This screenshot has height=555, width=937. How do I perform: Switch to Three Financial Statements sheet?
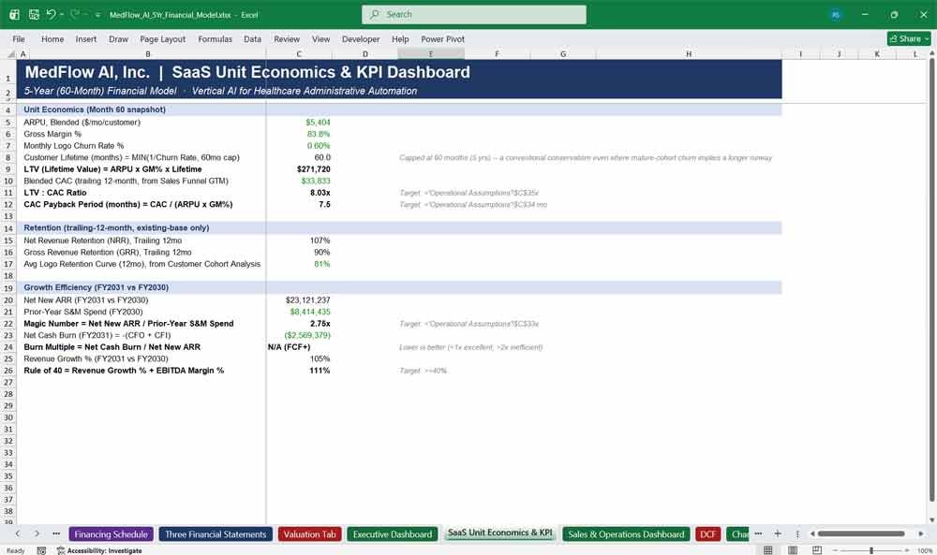[x=216, y=534]
